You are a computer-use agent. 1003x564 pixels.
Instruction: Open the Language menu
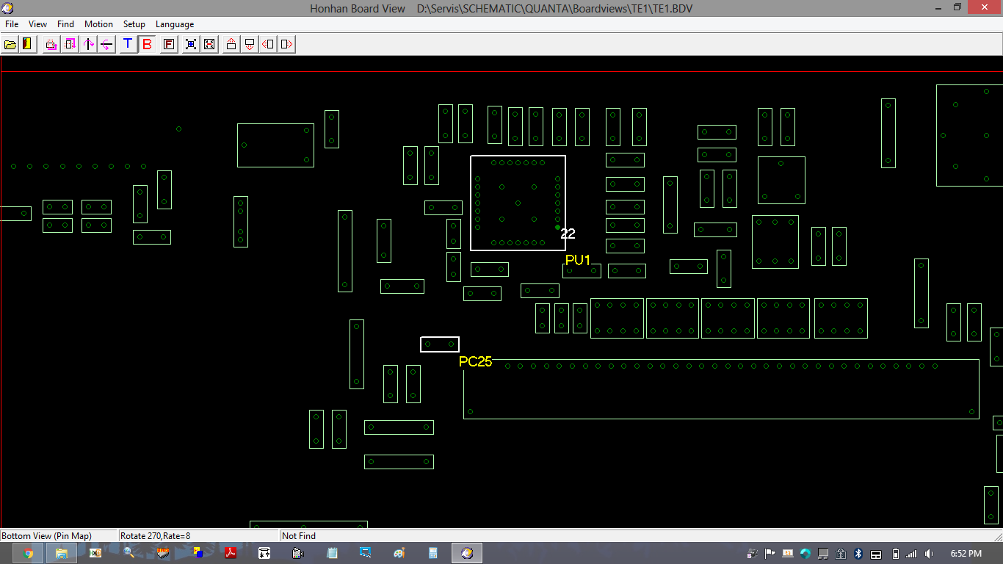[175, 24]
